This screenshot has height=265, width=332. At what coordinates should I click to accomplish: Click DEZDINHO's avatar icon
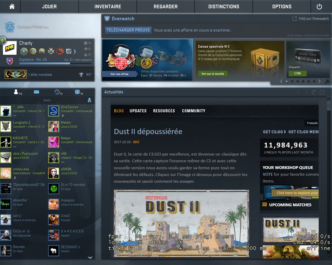54,251
